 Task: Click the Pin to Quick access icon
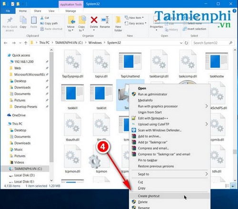[x=10, y=20]
